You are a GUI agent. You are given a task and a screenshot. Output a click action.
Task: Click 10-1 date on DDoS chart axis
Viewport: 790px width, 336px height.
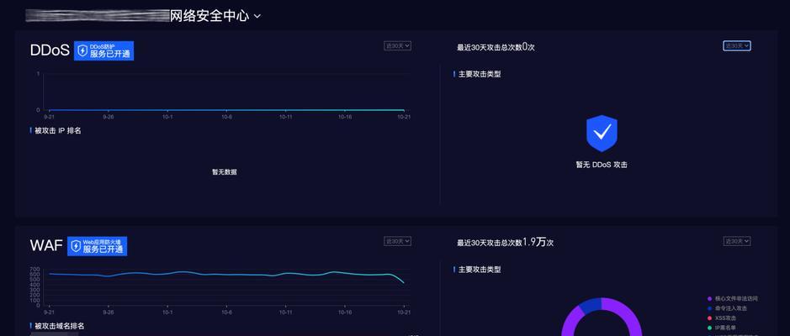coord(167,117)
